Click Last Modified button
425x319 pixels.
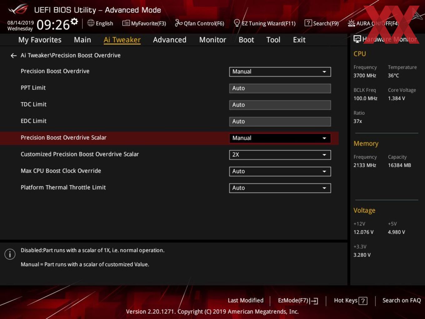[246, 301]
